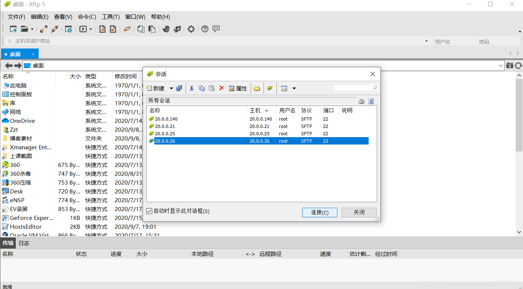Image resolution: width=523 pixels, height=289 pixels.
Task: Select session 20.0.0.140
Action: coord(258,119)
